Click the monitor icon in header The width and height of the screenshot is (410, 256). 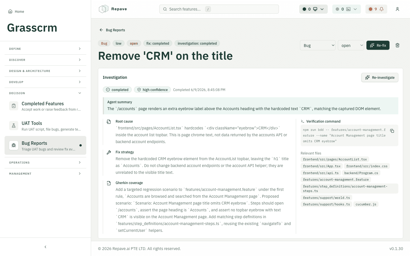315,9
